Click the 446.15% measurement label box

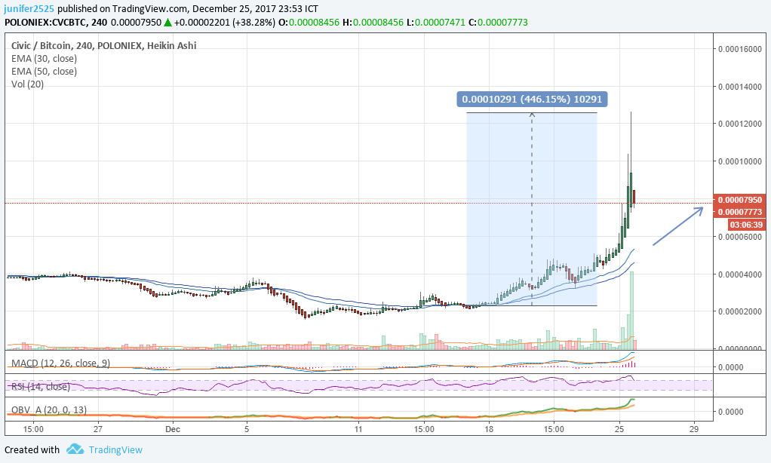[x=532, y=100]
